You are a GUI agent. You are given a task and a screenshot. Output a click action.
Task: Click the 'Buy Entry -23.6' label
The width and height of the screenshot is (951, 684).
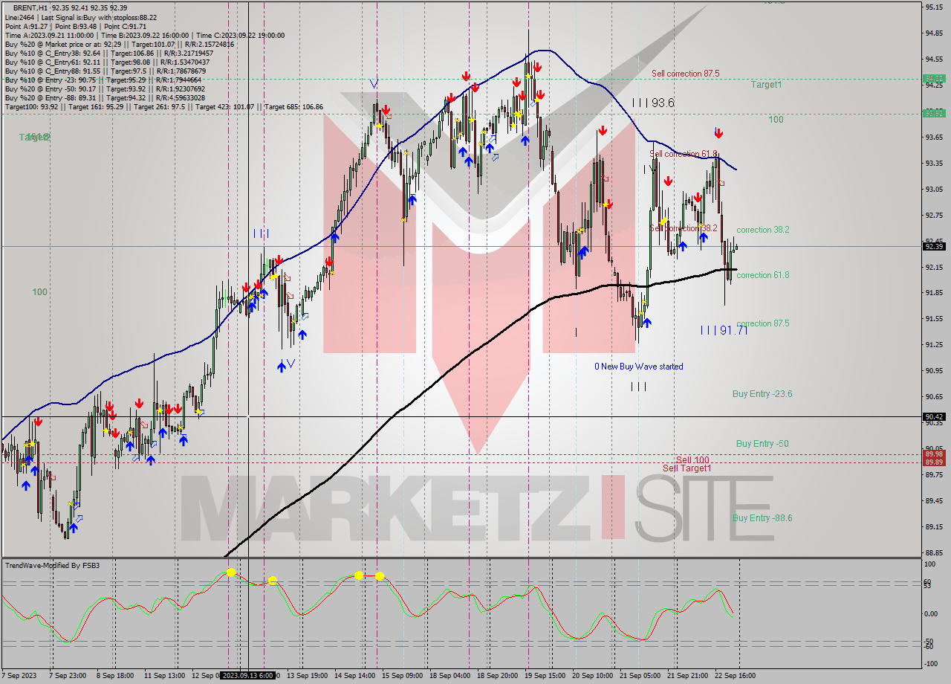(x=762, y=394)
